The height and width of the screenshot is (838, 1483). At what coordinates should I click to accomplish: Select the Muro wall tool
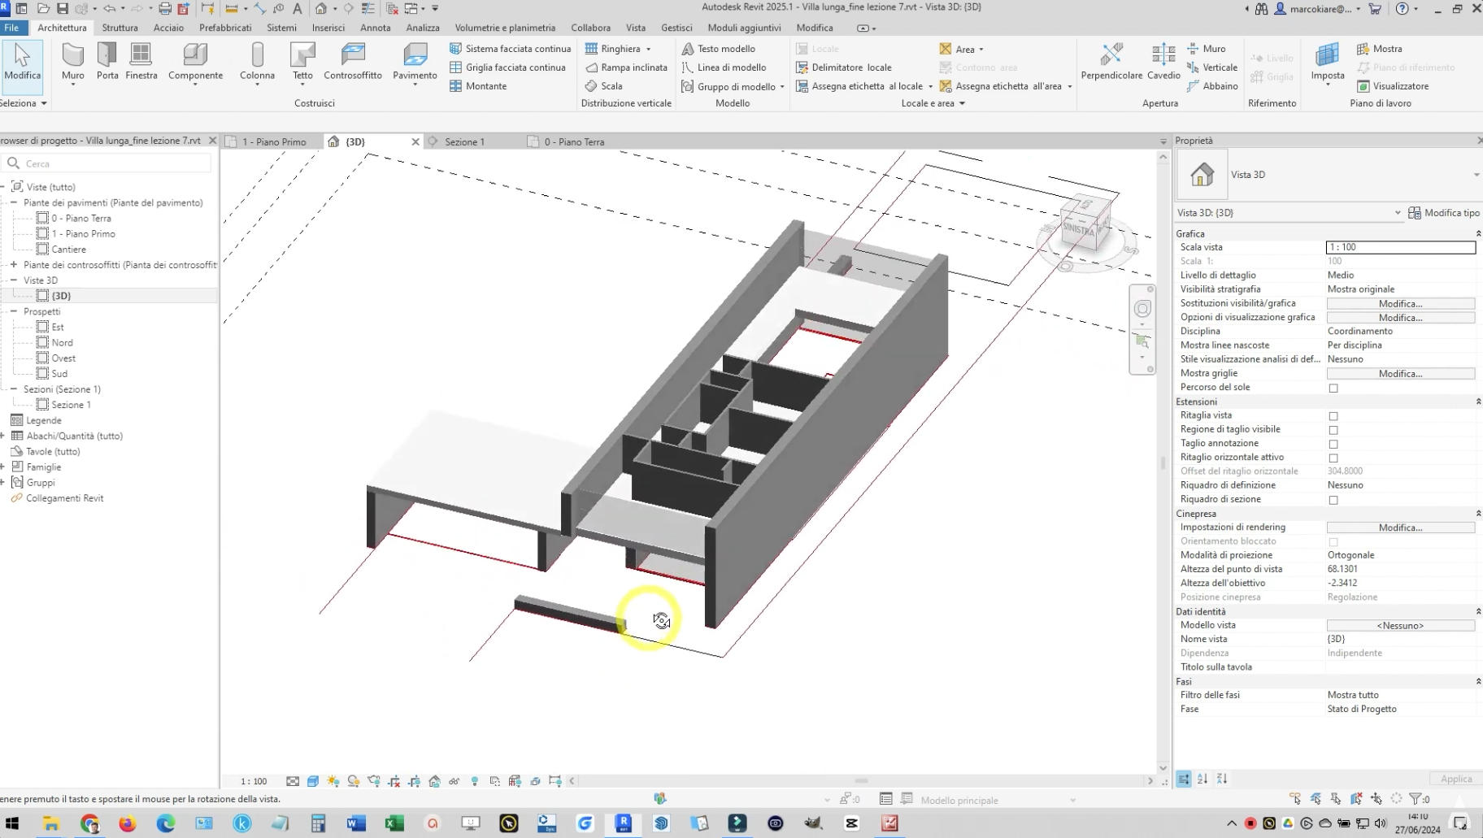pyautogui.click(x=72, y=62)
